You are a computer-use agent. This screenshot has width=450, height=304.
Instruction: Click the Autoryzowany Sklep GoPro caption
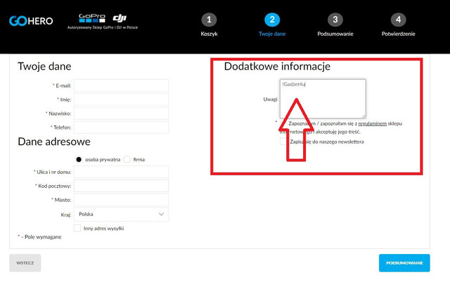tap(103, 27)
